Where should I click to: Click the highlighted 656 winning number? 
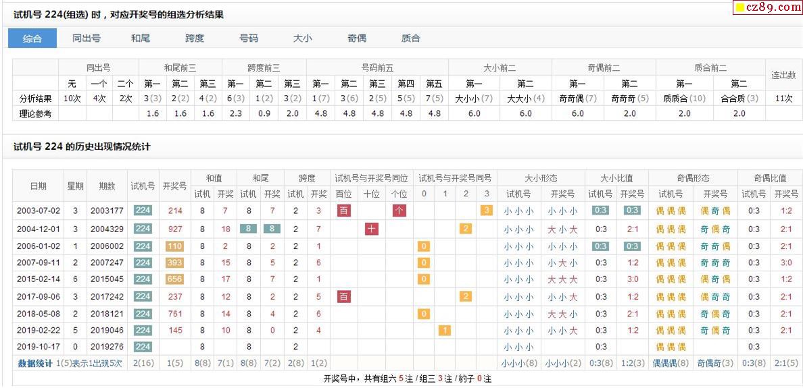tap(175, 279)
